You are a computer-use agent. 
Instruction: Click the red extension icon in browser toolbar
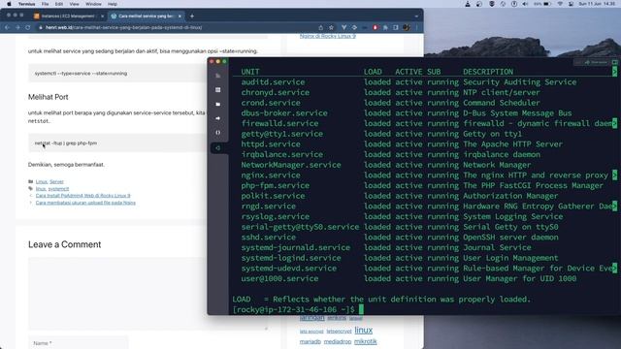click(x=376, y=28)
